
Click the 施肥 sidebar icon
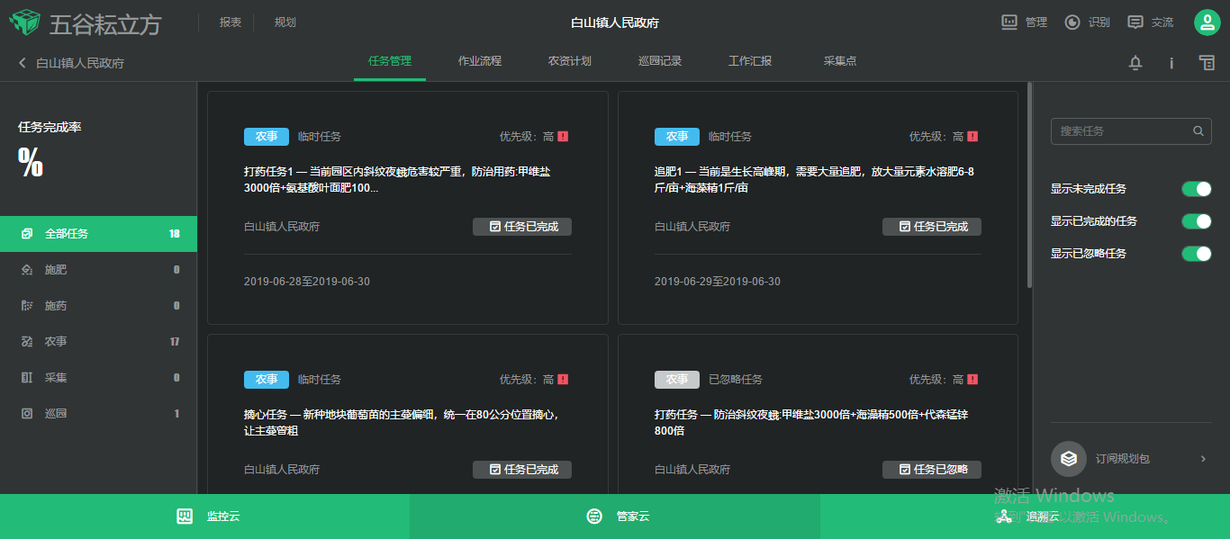(x=27, y=270)
